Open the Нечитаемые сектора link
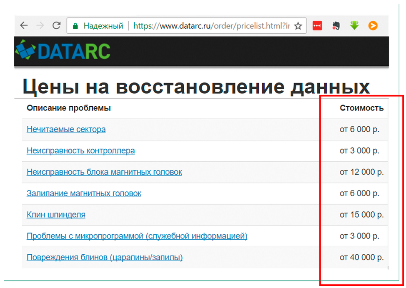406x288 pixels. (66, 129)
